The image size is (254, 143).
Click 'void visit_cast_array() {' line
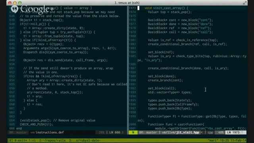(166, 8)
